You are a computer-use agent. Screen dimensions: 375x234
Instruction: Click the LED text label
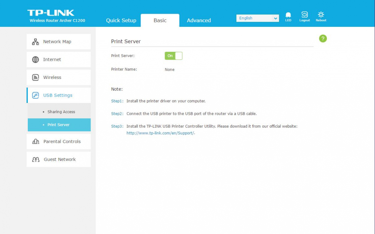(288, 20)
